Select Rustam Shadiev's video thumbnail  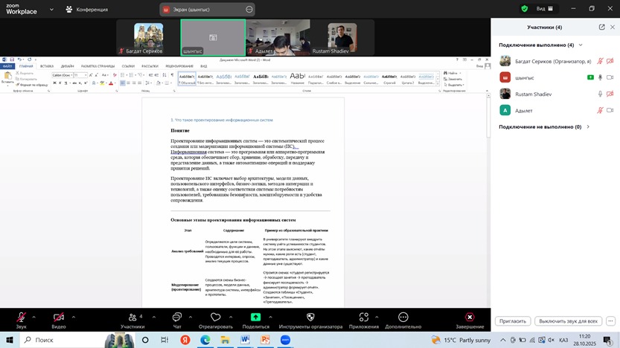click(x=343, y=36)
